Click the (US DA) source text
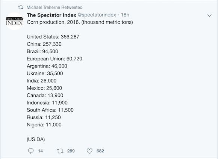 [x=36, y=139]
